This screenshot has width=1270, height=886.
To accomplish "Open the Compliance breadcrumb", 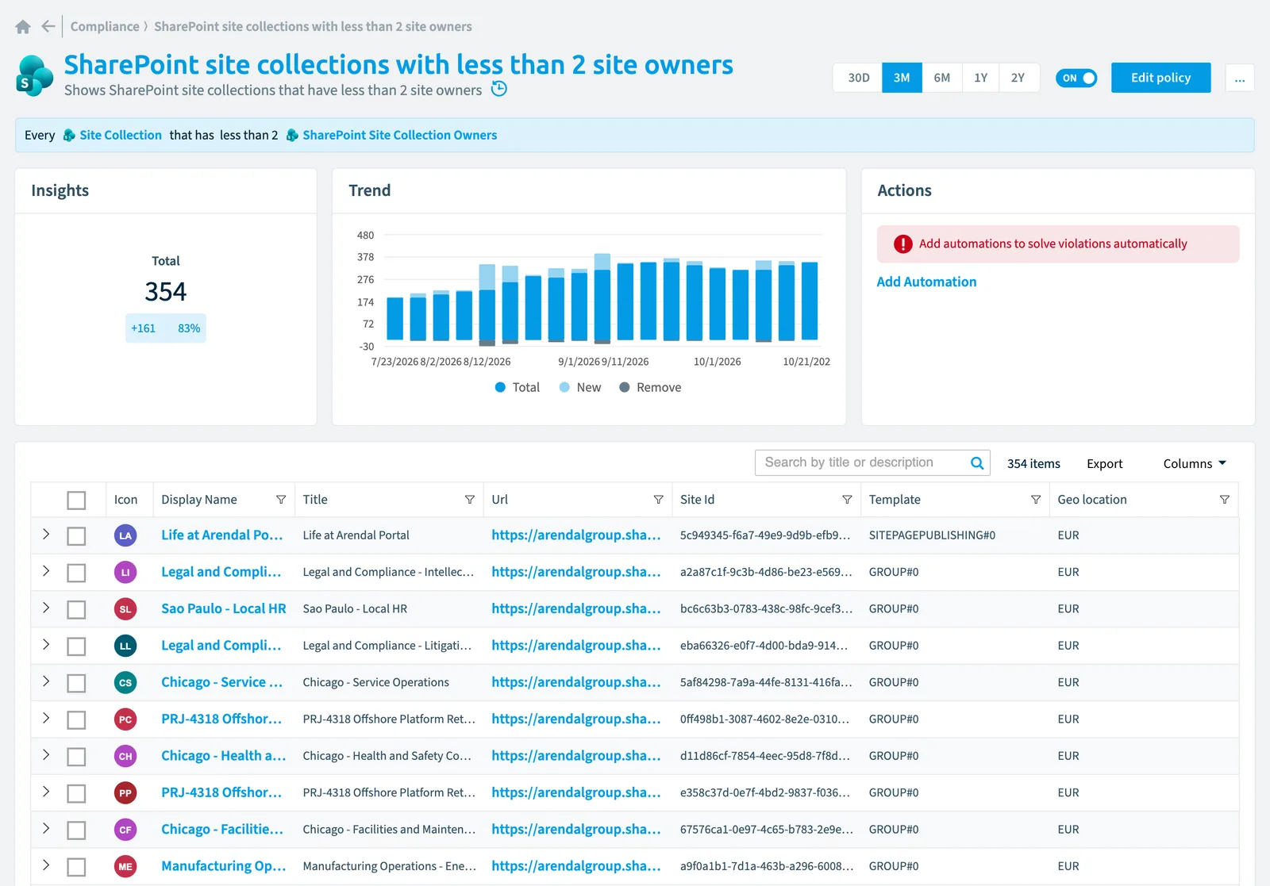I will click(x=105, y=27).
